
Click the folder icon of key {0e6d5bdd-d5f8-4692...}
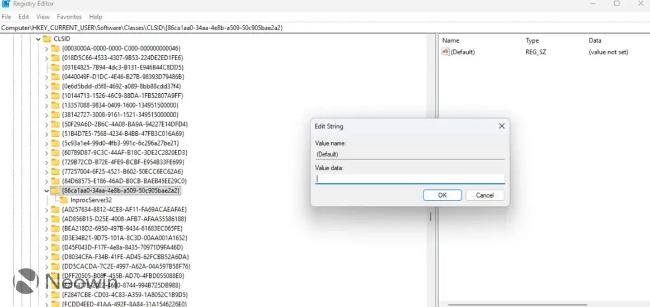click(x=55, y=86)
